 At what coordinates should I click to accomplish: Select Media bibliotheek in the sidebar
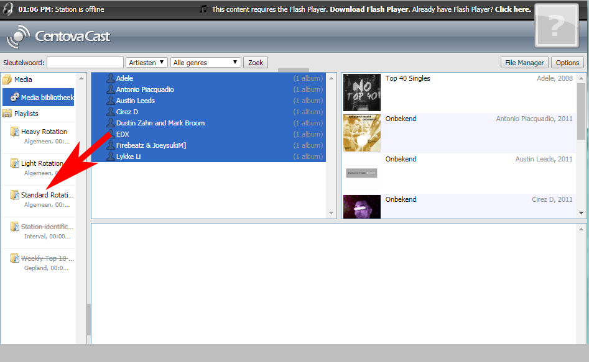(x=39, y=97)
